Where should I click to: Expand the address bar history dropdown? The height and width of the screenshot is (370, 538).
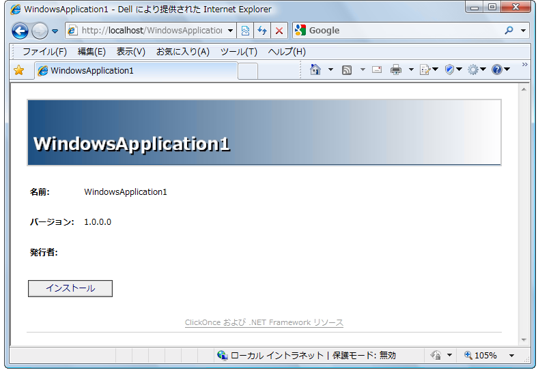(230, 31)
